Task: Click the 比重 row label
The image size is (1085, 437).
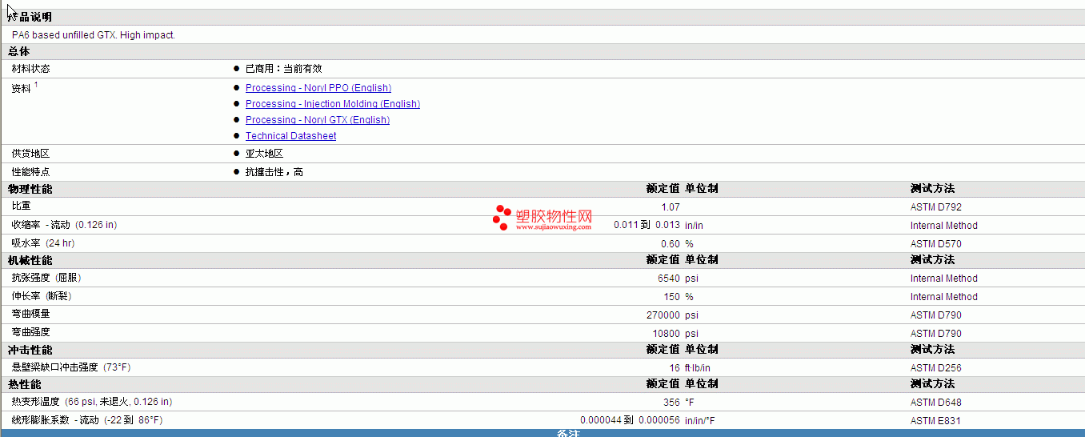Action: (x=22, y=206)
